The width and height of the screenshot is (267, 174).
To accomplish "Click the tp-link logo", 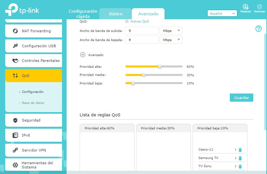I will (x=22, y=10).
